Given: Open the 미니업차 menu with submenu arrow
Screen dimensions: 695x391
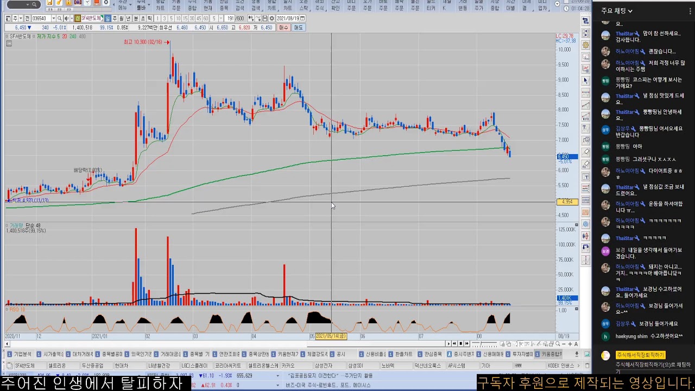Looking at the screenshot, I should (x=542, y=5).
